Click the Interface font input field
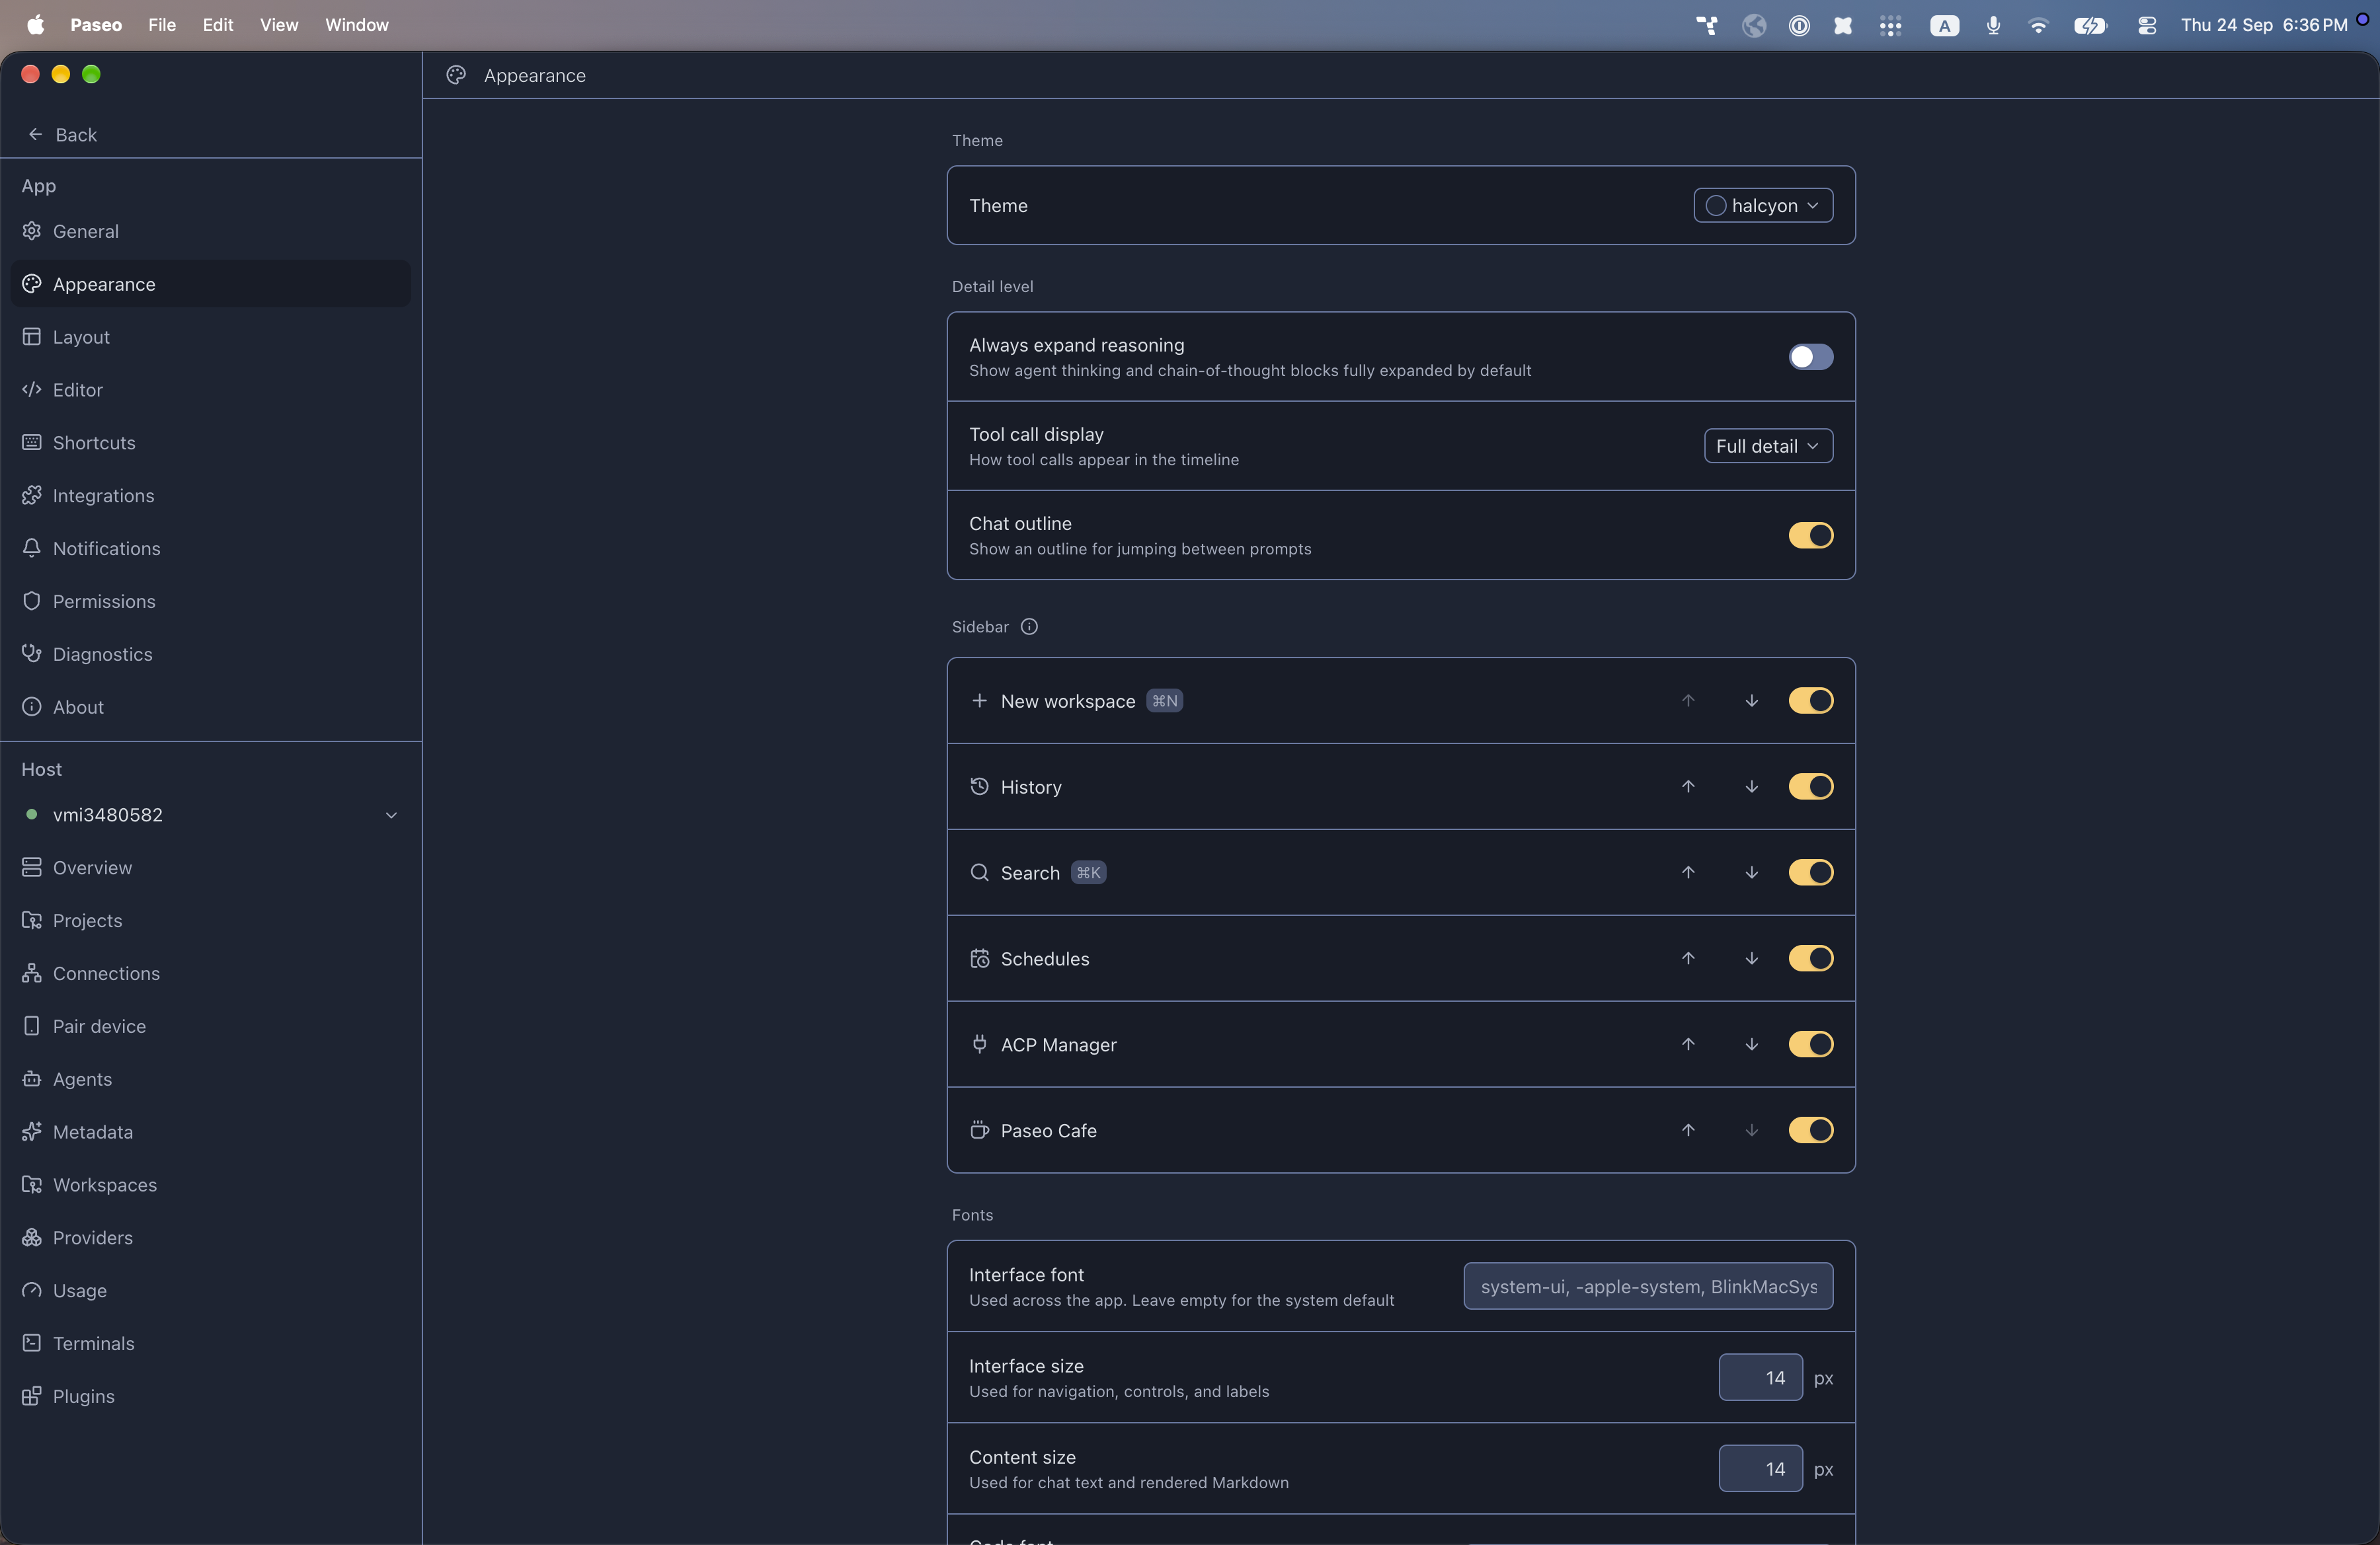 click(1648, 1286)
